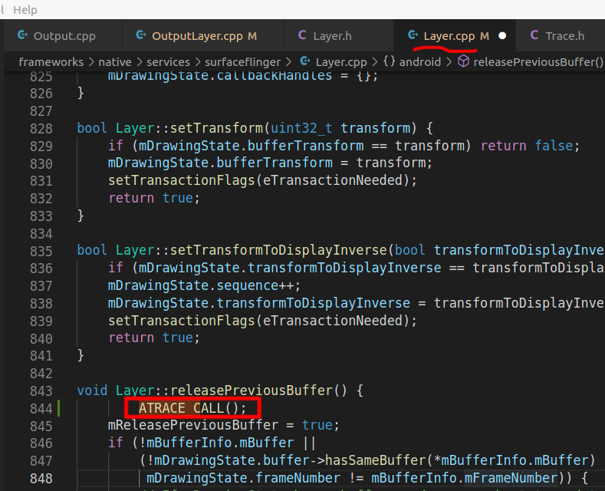605x491 pixels.
Task: Click 'return true;' on line 832
Action: (x=154, y=198)
